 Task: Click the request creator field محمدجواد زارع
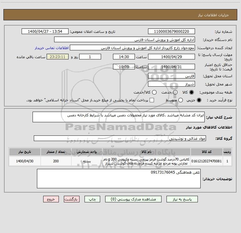tap(132, 48)
